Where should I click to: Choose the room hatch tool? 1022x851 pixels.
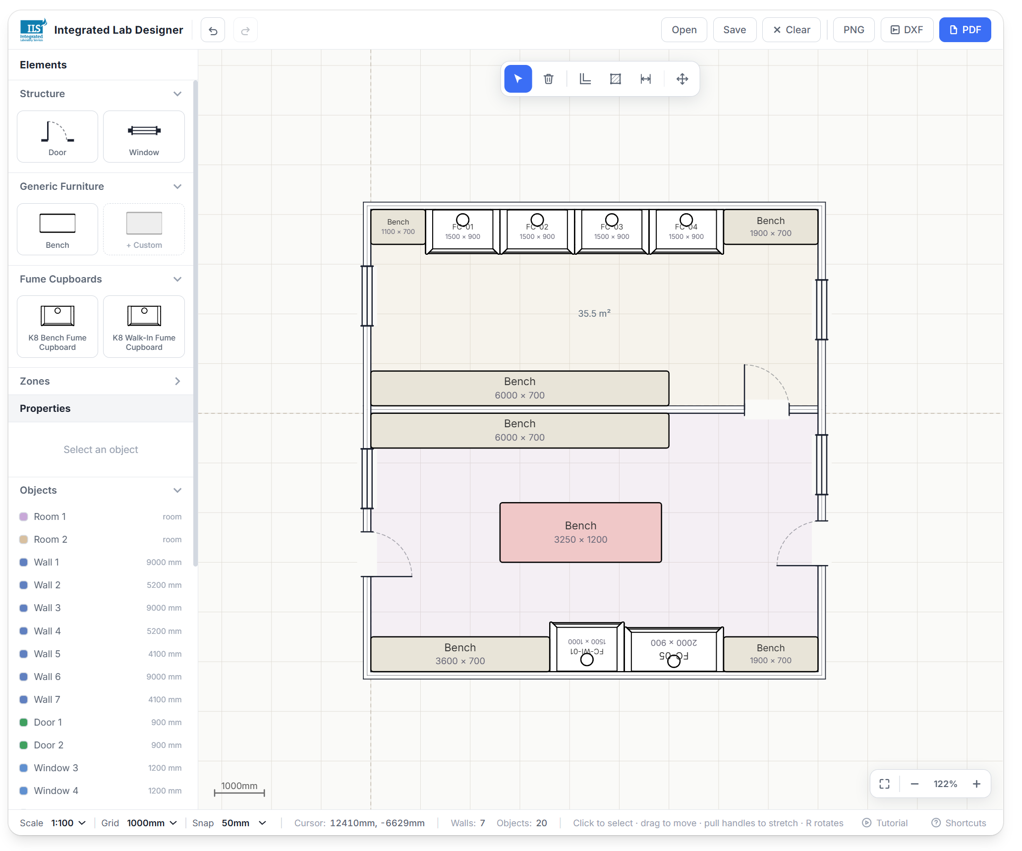coord(615,79)
